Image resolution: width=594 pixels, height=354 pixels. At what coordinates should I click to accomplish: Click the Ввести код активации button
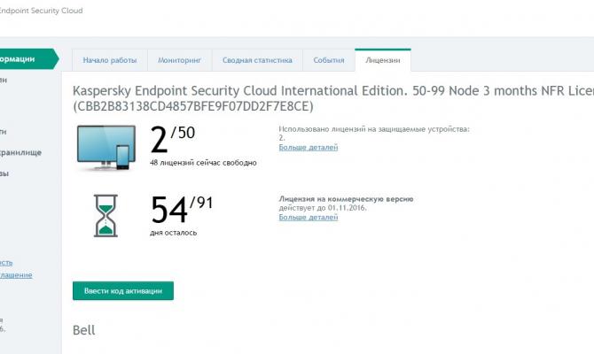coord(123,291)
